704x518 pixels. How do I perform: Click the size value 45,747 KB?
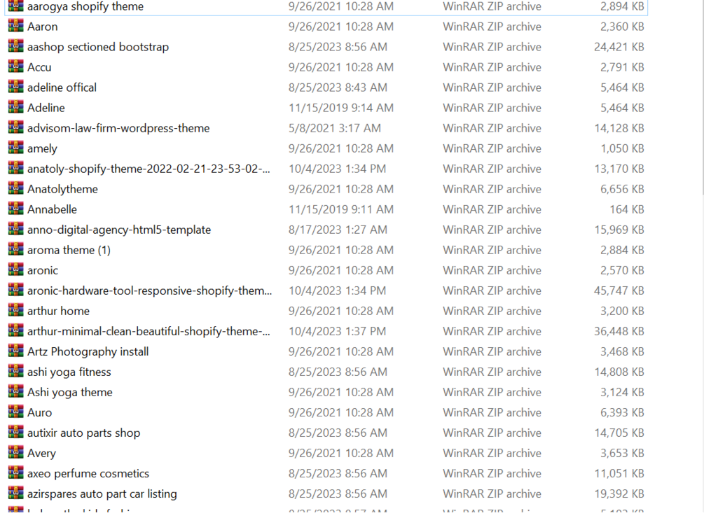click(x=619, y=290)
